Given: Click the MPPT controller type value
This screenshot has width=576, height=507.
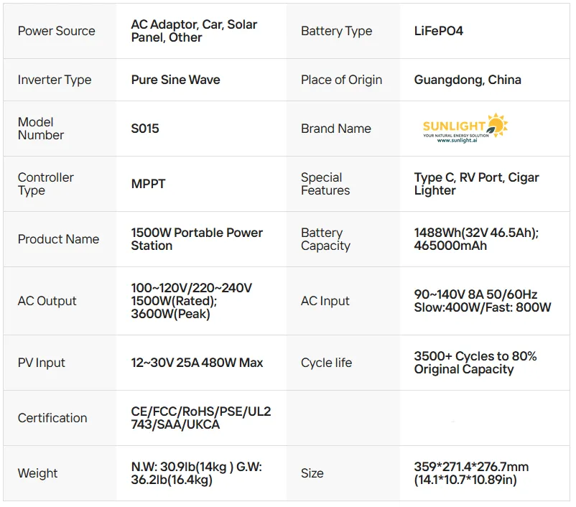Looking at the screenshot, I should (148, 184).
